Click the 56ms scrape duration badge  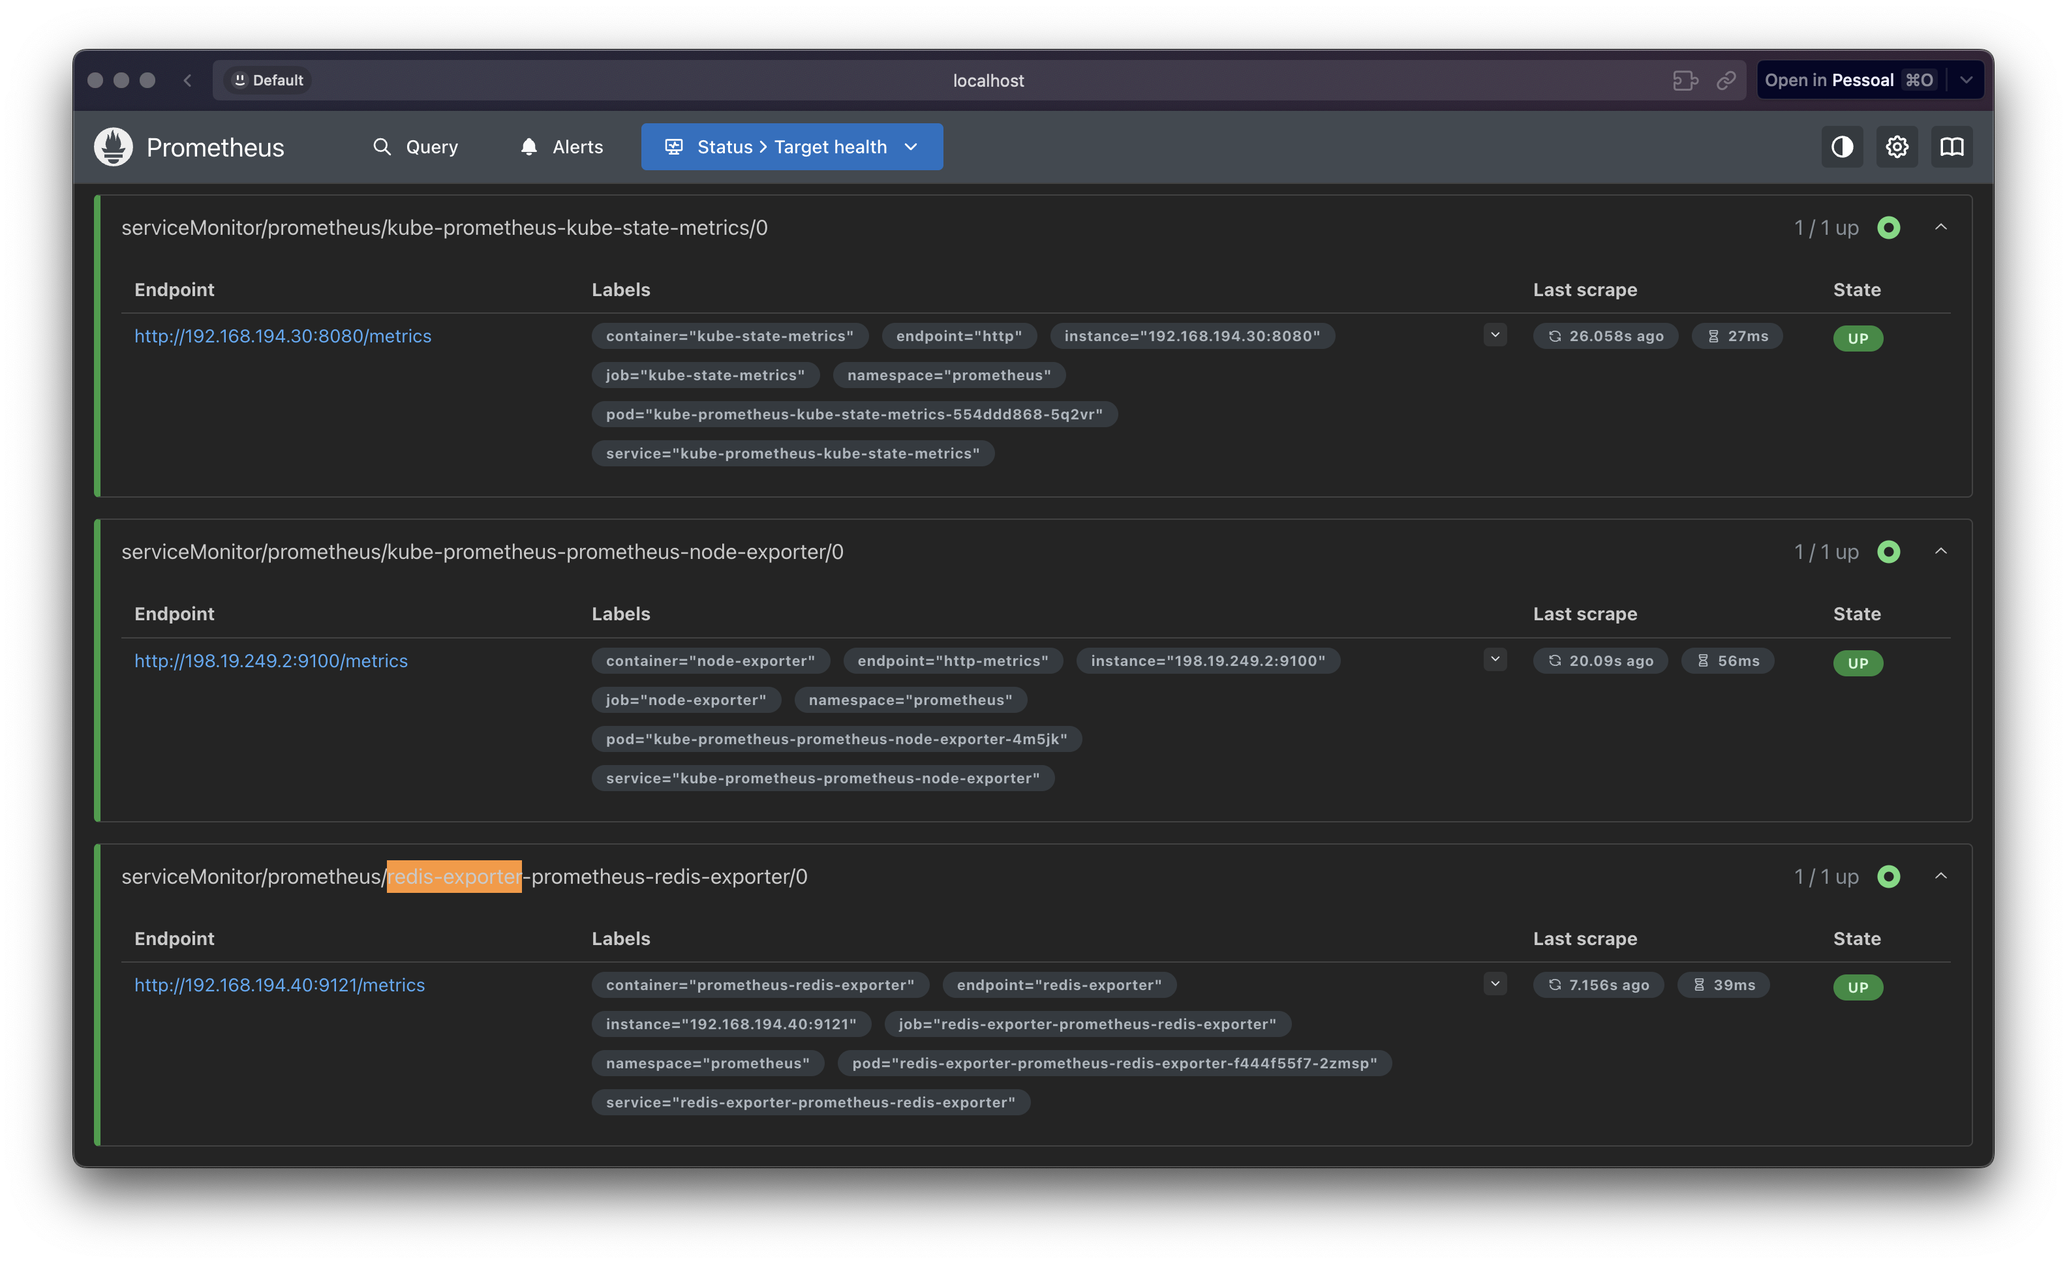click(1728, 661)
